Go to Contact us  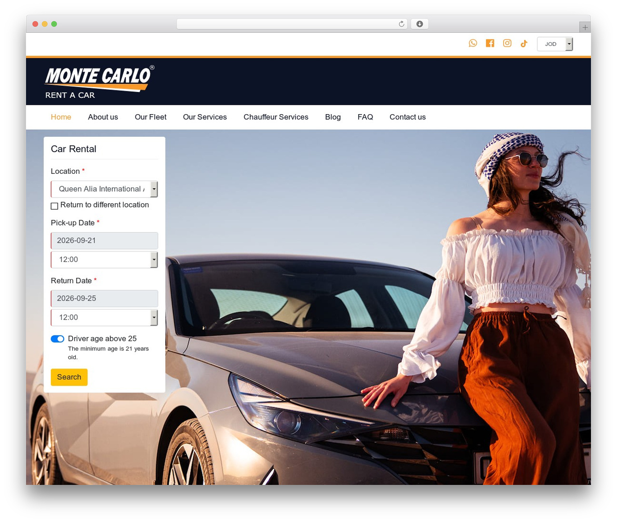coord(407,117)
